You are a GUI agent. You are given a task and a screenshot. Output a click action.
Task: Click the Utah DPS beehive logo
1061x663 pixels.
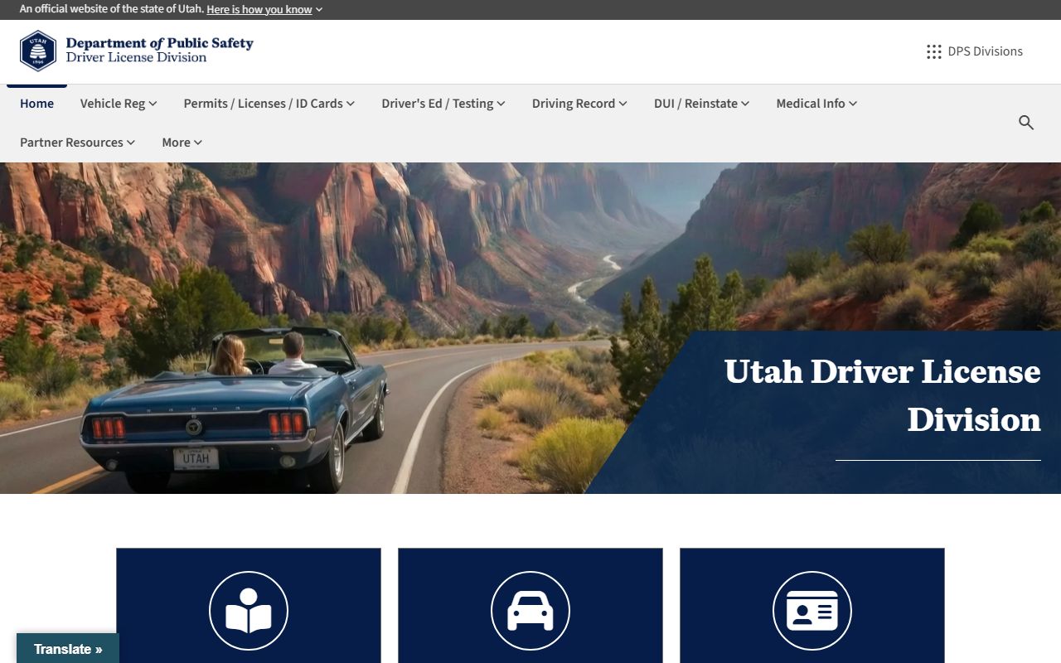(38, 51)
